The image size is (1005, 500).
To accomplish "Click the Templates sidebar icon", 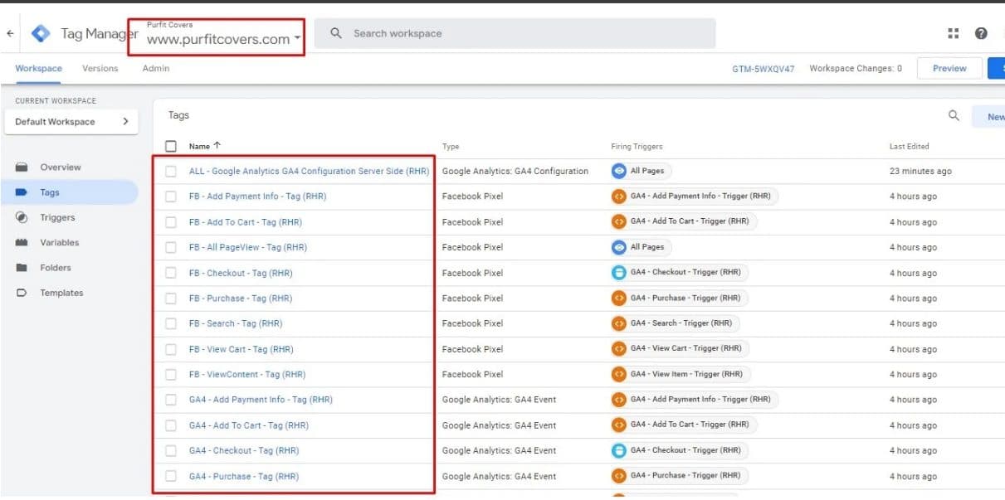I will (22, 293).
